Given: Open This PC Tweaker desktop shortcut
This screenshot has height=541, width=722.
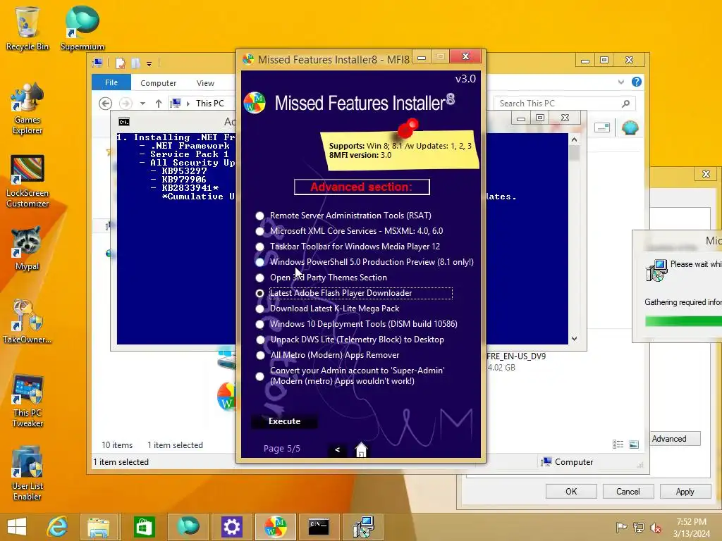Looking at the screenshot, I should pyautogui.click(x=27, y=401).
